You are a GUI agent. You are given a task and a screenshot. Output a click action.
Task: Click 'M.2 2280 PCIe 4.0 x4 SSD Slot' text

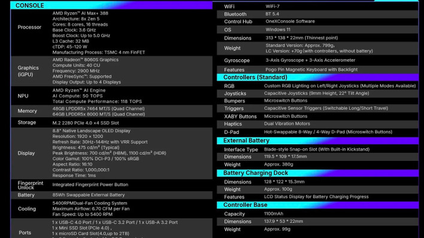pos(86,123)
